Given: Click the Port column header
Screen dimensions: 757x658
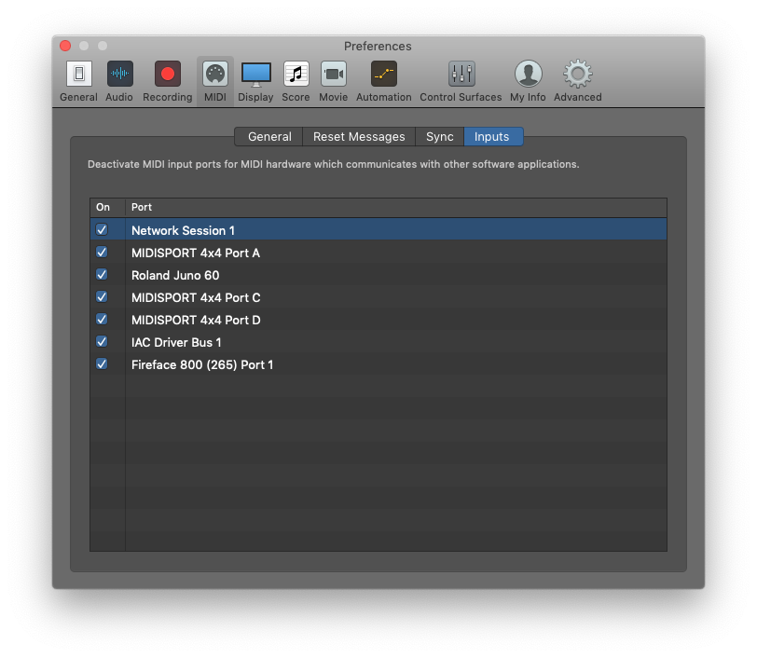Looking at the screenshot, I should (x=396, y=207).
